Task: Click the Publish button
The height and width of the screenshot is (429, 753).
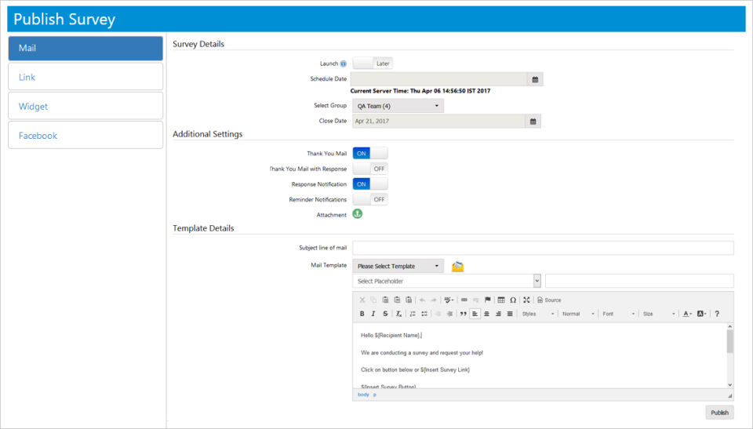Action: [x=719, y=413]
